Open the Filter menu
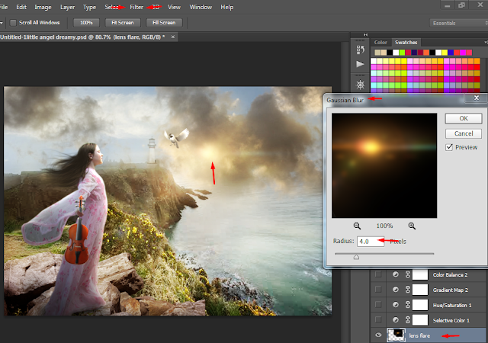 136,7
